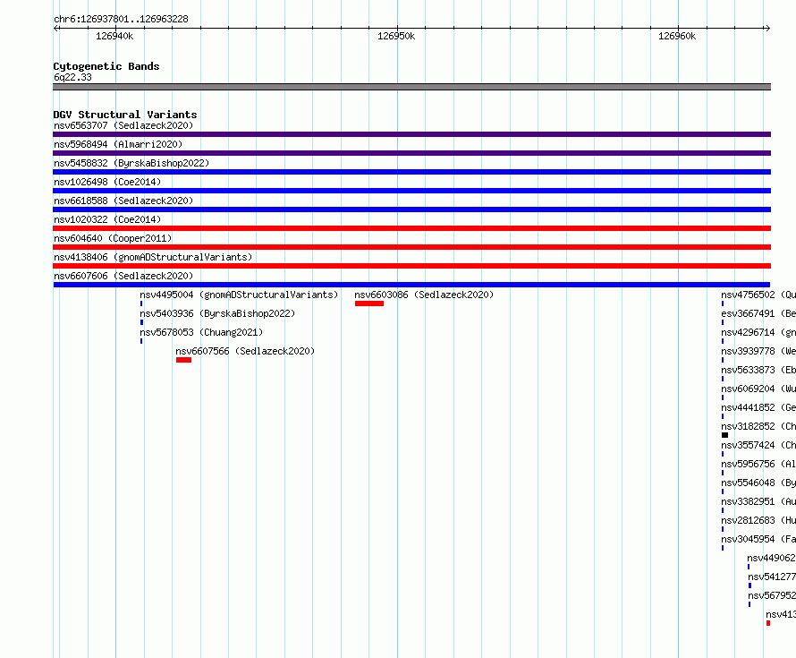Viewport: 796px width, 658px height.
Task: Select the nsv3939778 variant label
Action: pyautogui.click(x=758, y=351)
